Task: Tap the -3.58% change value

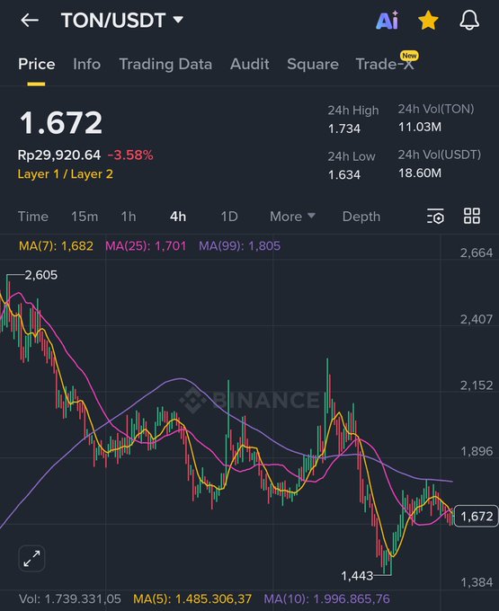Action: pos(130,155)
